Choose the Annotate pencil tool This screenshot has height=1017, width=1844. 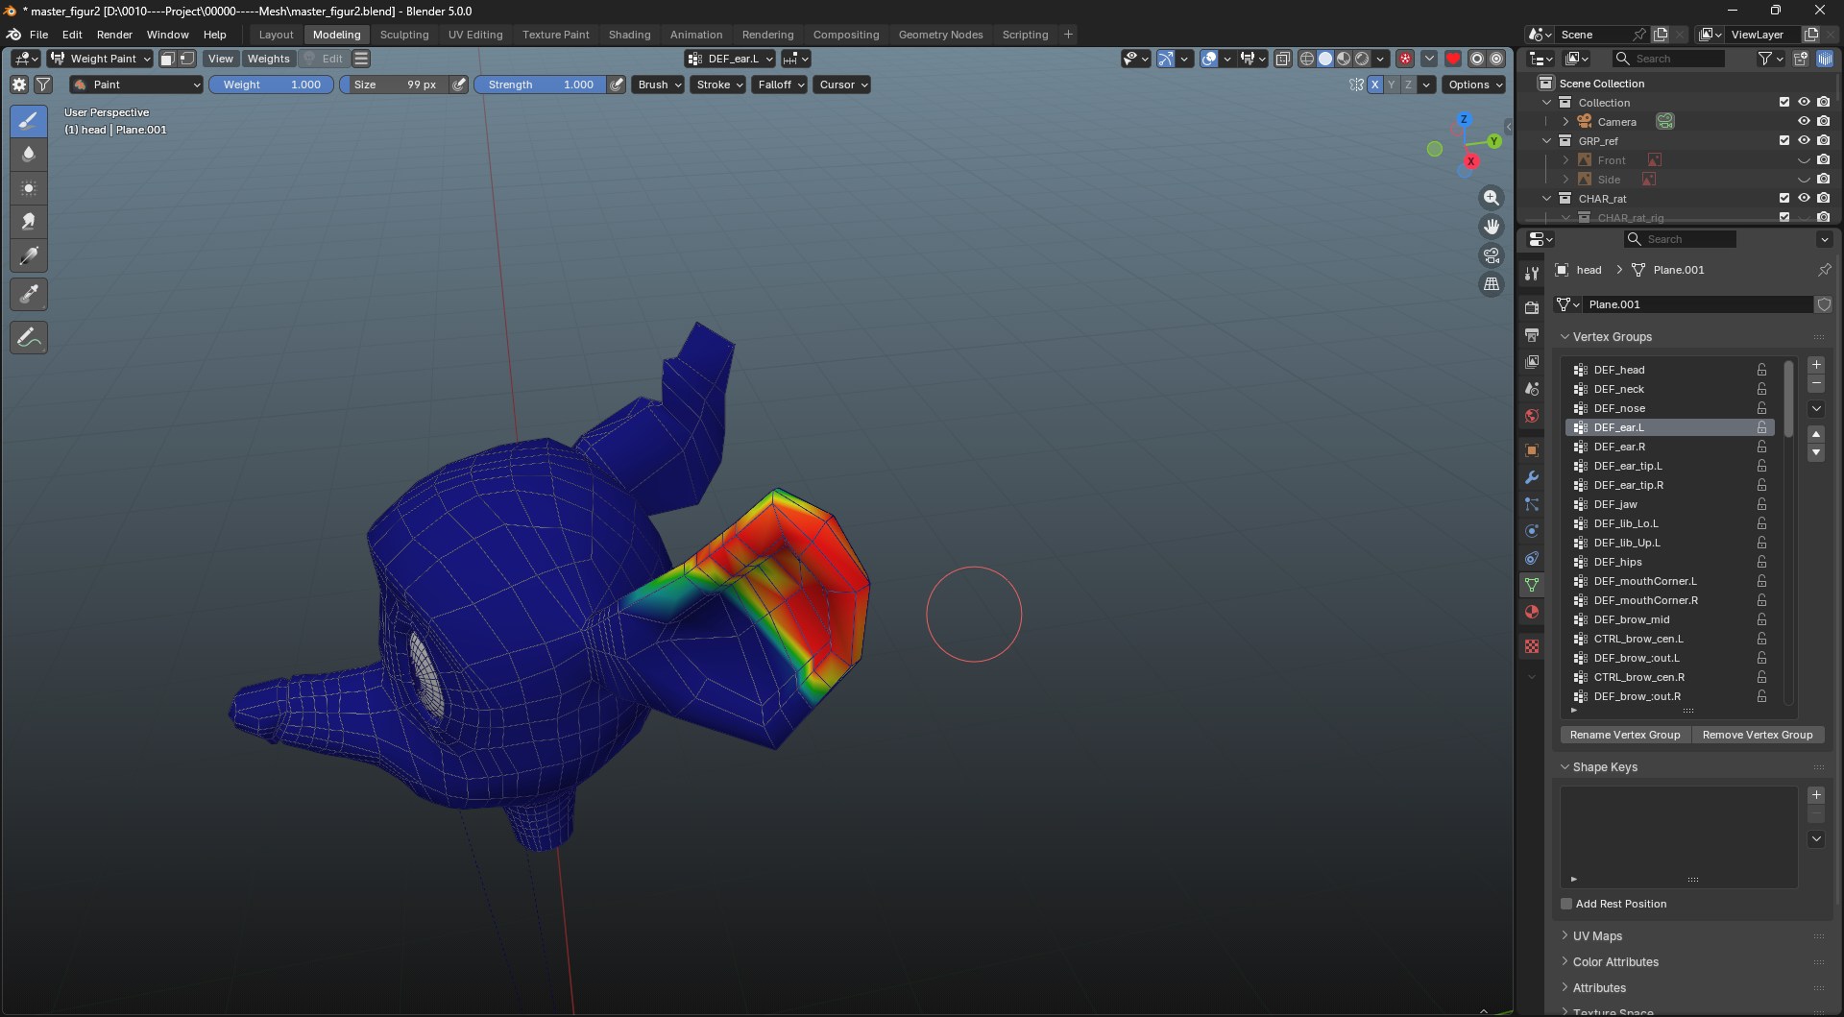29,337
